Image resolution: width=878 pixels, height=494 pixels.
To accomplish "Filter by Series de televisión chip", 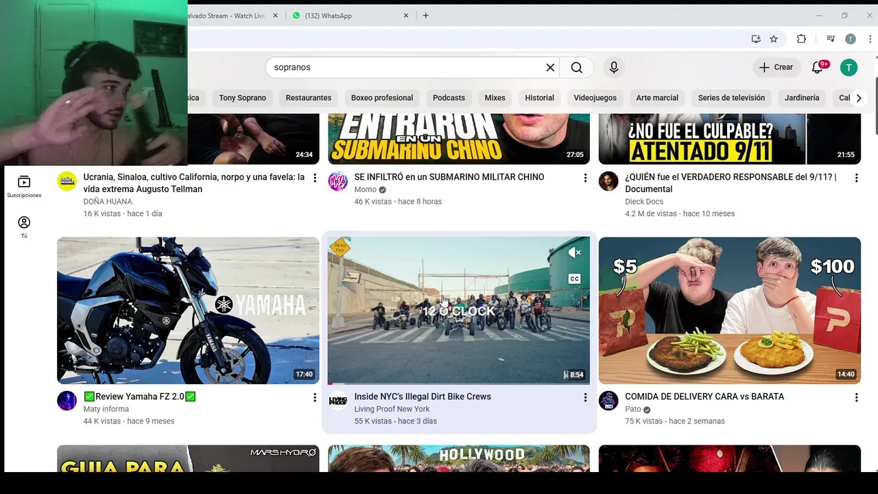I will 731,97.
